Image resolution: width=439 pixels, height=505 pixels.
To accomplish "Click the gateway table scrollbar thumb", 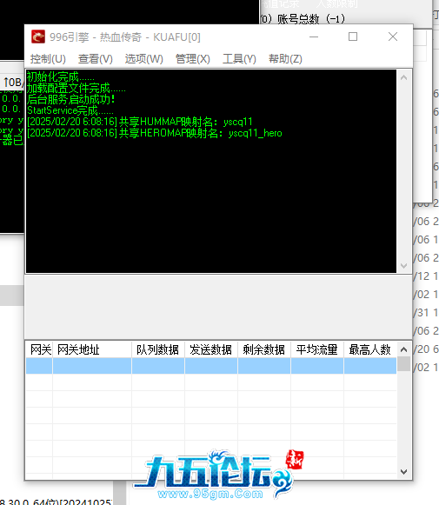I will 403,364.
